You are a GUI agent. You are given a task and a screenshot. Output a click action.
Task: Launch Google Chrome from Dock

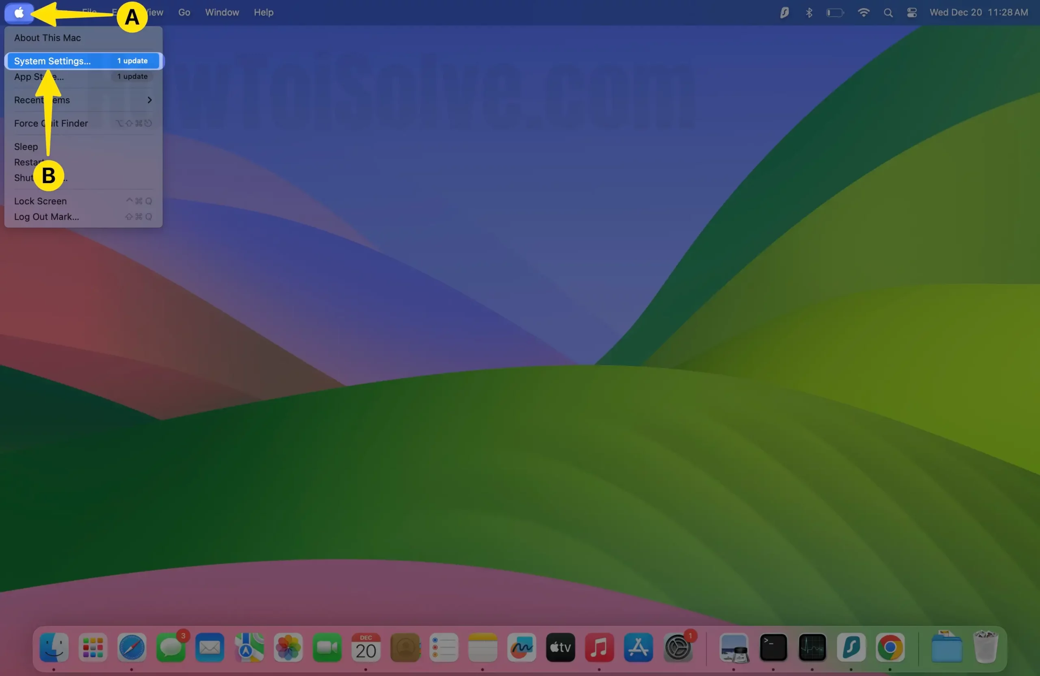tap(890, 647)
